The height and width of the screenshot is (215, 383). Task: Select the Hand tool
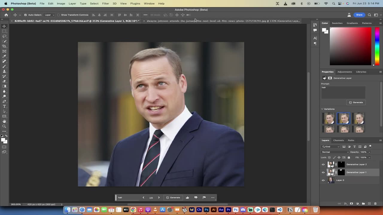point(4,121)
